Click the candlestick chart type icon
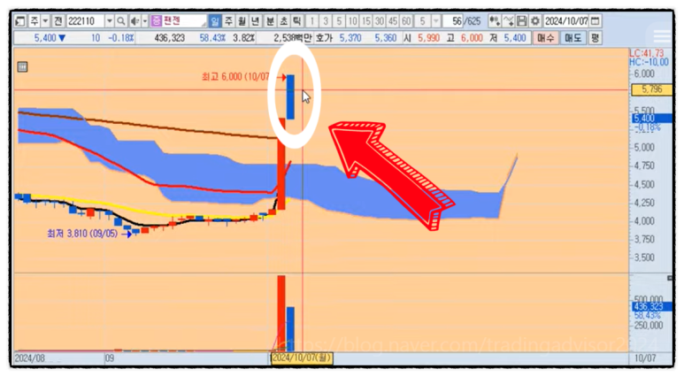Image resolution: width=684 pixels, height=377 pixels. [495, 21]
